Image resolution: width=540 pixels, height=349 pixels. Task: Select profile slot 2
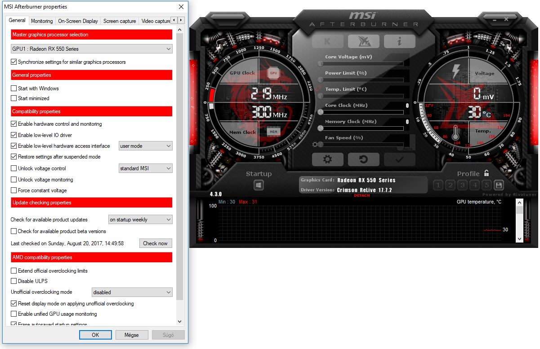(451, 185)
